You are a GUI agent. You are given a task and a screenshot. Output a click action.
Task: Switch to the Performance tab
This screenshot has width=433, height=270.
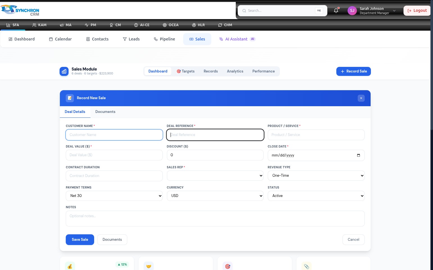click(264, 71)
